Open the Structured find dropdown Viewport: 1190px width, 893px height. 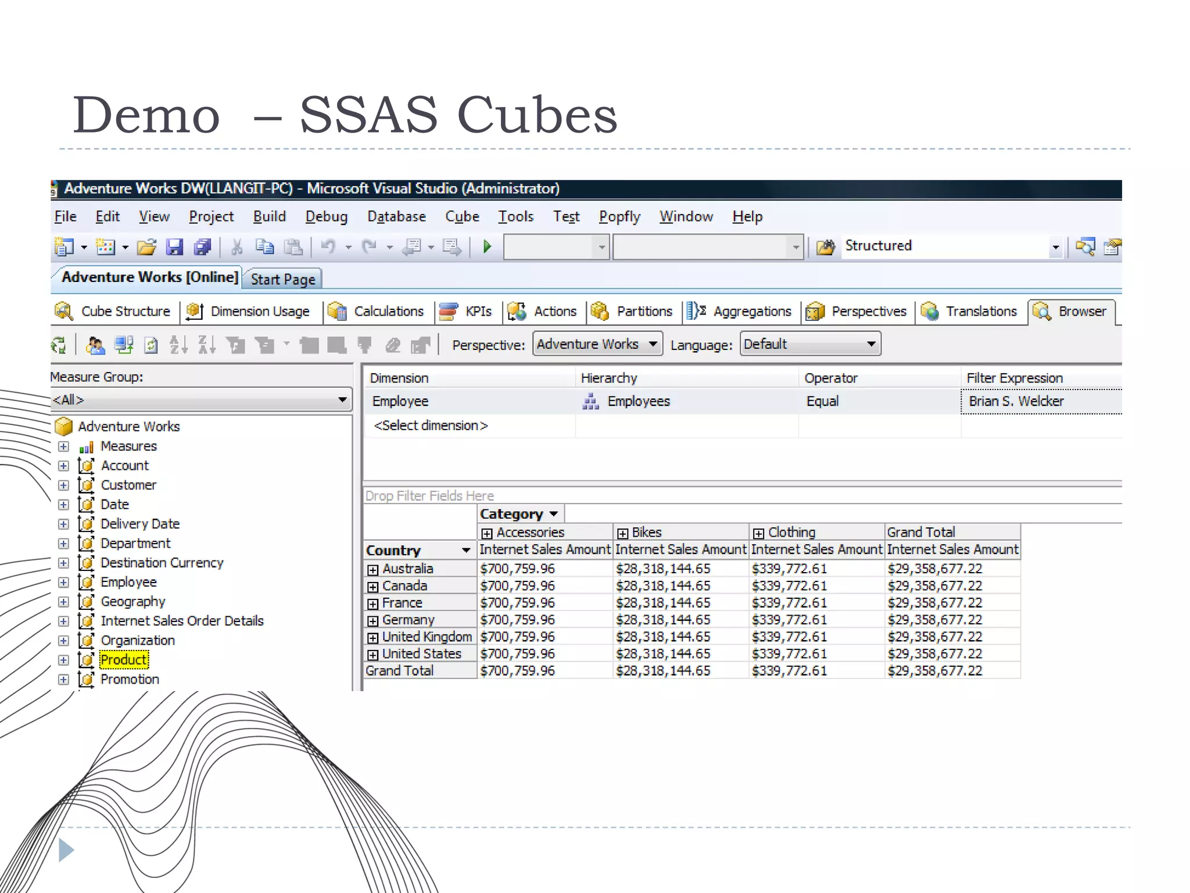(1056, 247)
